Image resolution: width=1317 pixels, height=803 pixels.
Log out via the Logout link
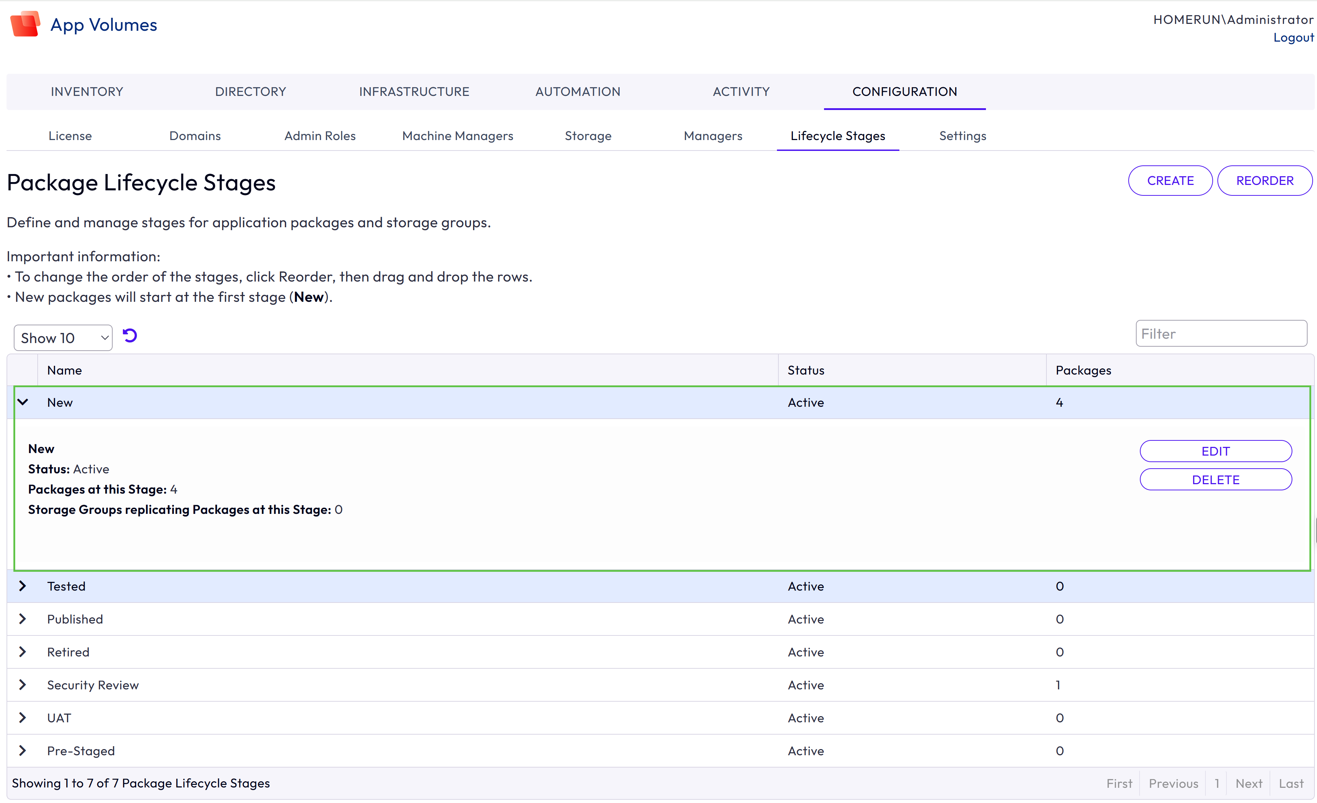pyautogui.click(x=1293, y=37)
